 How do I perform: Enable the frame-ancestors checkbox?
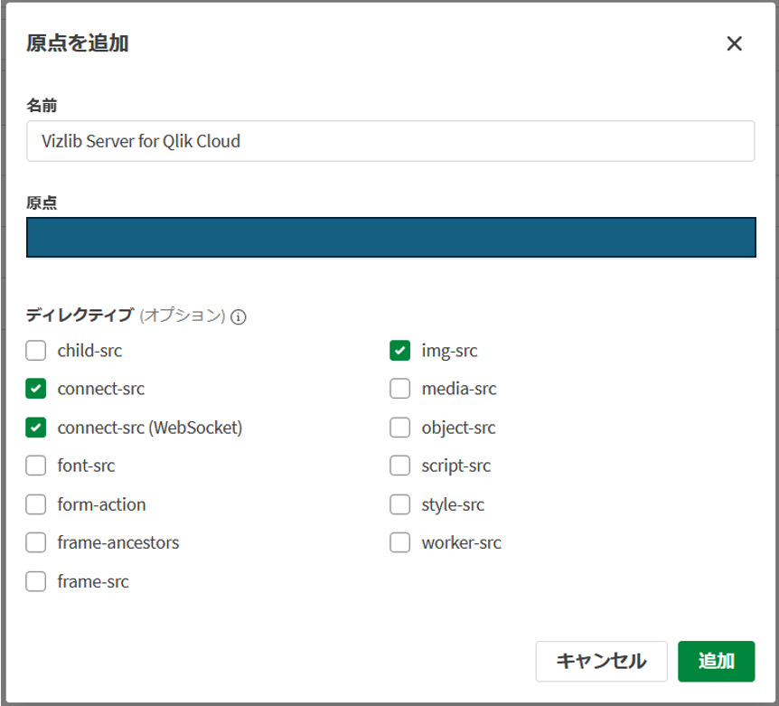pyautogui.click(x=36, y=542)
